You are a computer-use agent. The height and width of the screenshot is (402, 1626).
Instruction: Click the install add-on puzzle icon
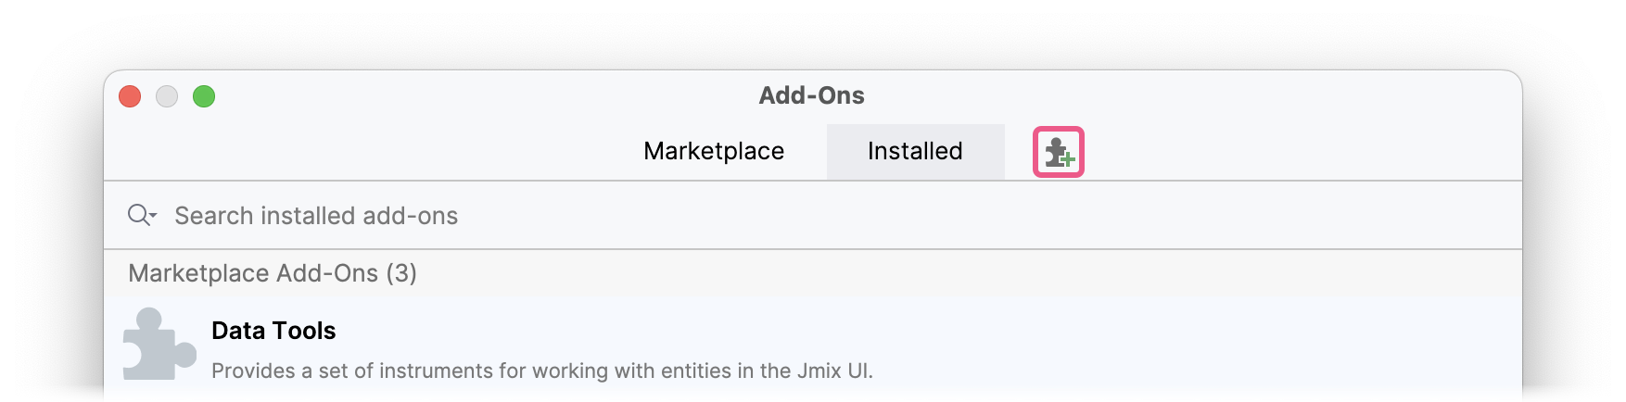(1058, 152)
